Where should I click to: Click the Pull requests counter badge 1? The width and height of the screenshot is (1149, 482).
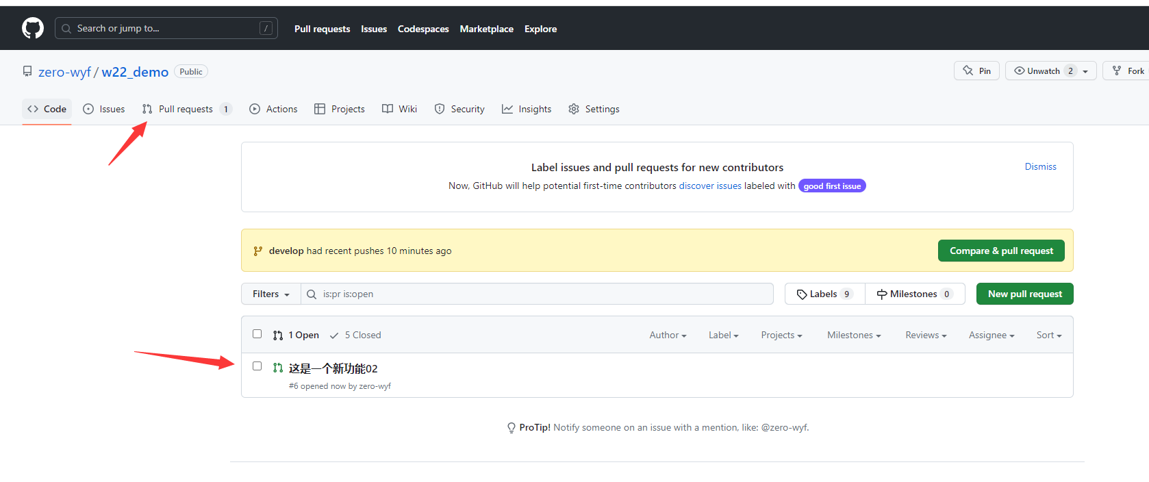(226, 109)
